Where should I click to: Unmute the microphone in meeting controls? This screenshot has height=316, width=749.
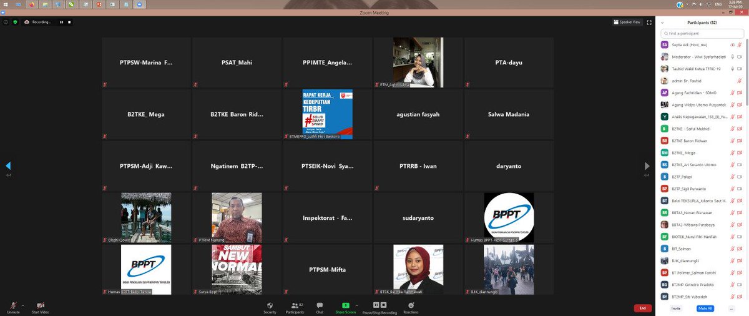tap(13, 307)
